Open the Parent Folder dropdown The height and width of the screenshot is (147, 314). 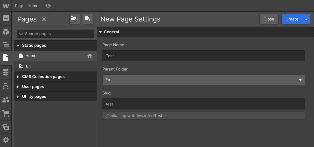[x=204, y=80]
